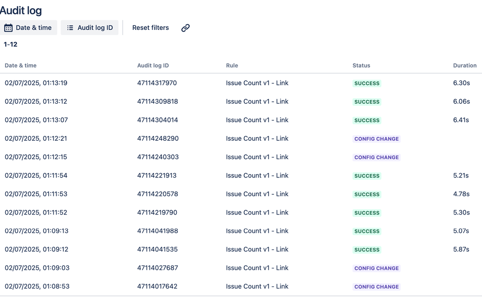482x297 pixels.
Task: Click the Status column header
Action: click(361, 66)
